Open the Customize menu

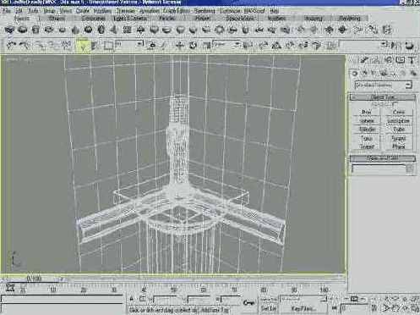coord(230,11)
